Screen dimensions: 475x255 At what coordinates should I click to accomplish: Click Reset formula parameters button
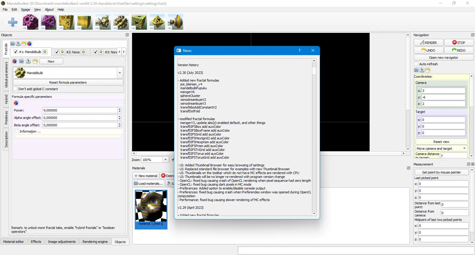(68, 82)
